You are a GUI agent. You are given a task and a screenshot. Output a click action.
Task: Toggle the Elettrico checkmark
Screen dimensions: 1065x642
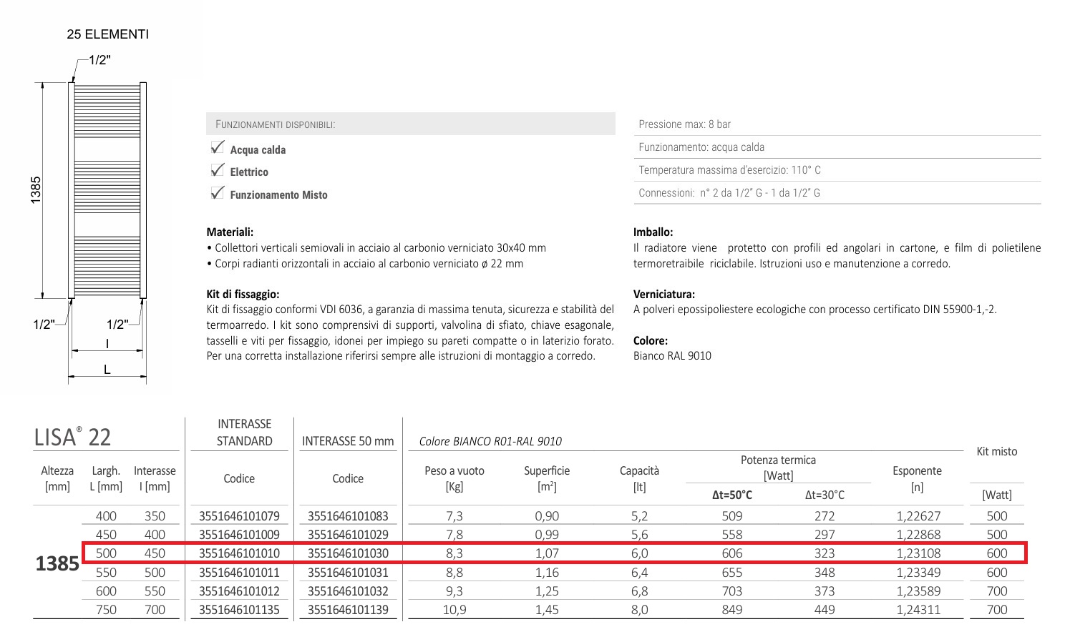[x=218, y=170]
